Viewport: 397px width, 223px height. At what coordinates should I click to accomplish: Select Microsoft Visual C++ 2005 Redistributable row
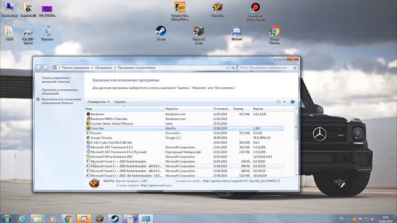click(184, 161)
